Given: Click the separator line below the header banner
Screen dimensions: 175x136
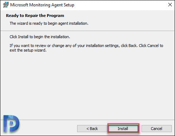Looking at the screenshot, I should tap(87, 31).
